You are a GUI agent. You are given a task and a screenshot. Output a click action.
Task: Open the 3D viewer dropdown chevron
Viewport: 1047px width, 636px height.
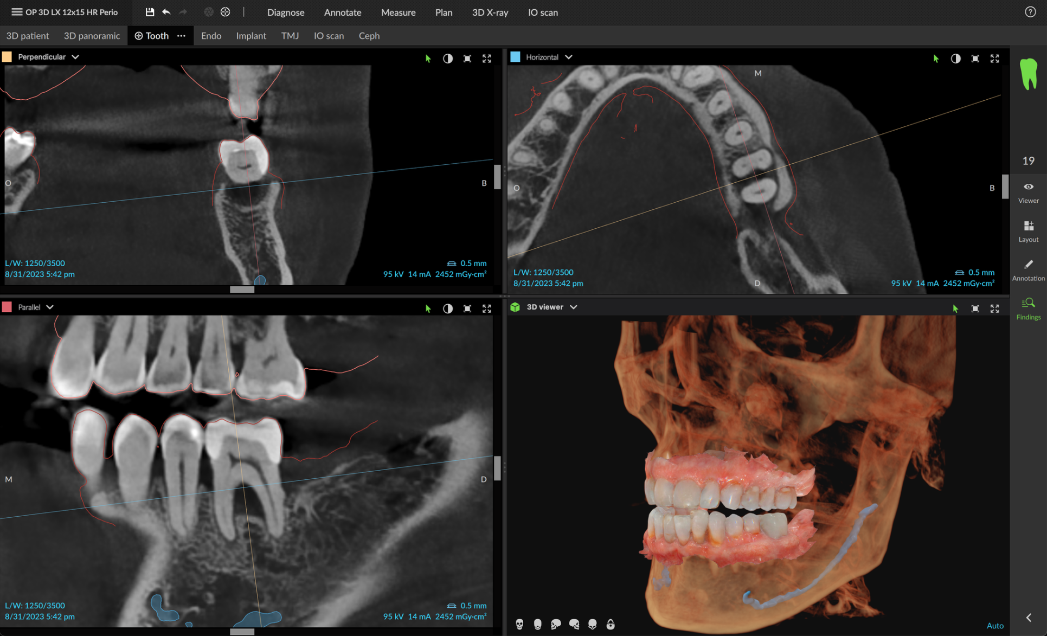(574, 307)
